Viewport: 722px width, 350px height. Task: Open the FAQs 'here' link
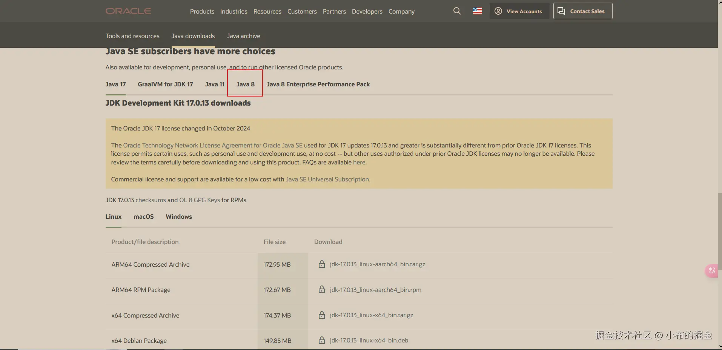click(x=359, y=162)
